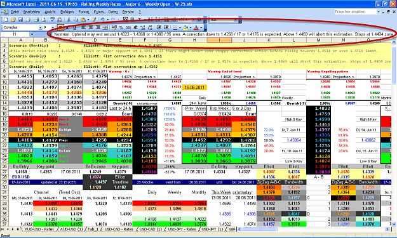
Task: Open the Fenster menu
Action: click(x=128, y=12)
